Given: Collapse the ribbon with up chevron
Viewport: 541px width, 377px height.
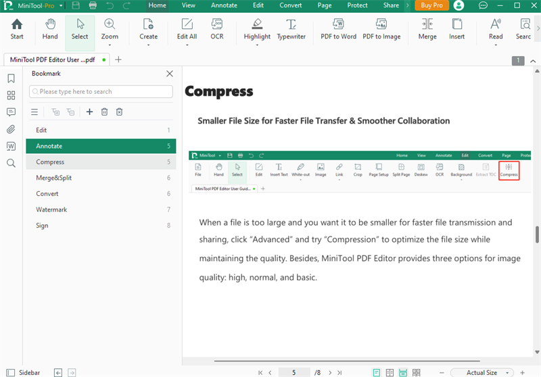Looking at the screenshot, I should pyautogui.click(x=533, y=61).
